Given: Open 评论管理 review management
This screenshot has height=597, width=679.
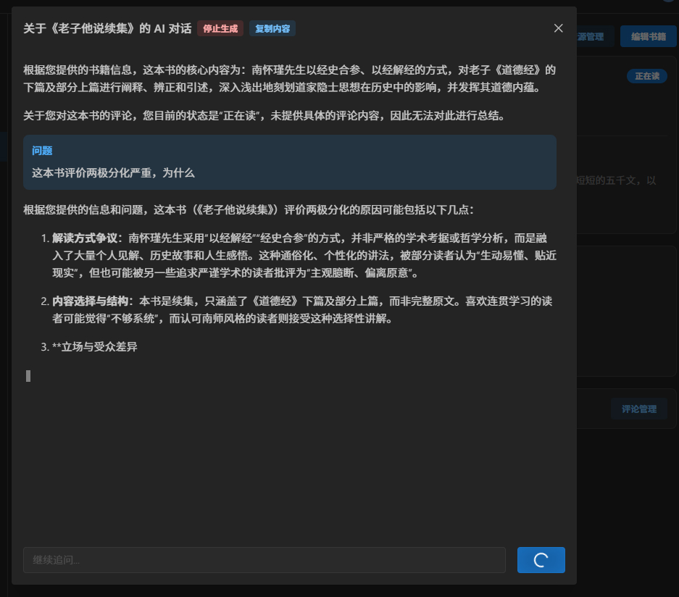Looking at the screenshot, I should [638, 409].
